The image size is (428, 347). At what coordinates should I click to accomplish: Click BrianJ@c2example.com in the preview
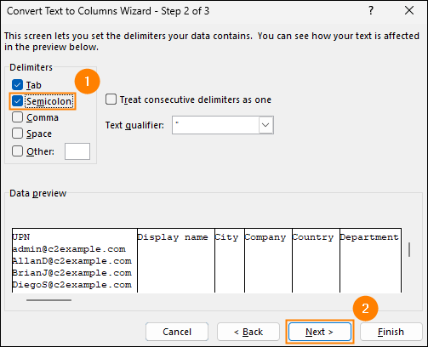point(71,273)
